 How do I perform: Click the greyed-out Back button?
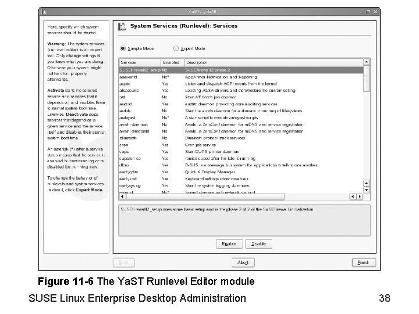coord(124,262)
